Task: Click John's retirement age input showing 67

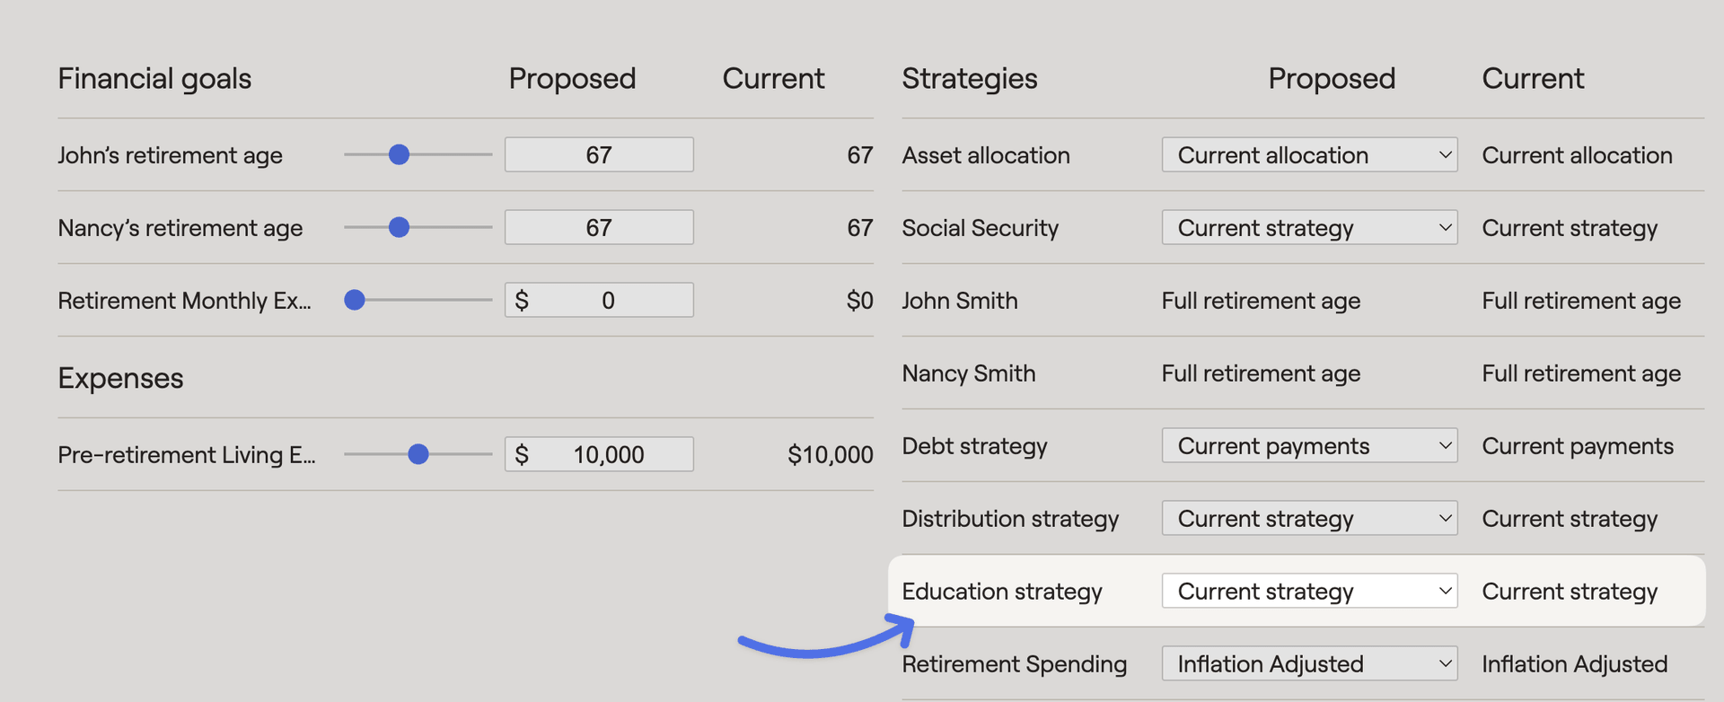Action: click(x=598, y=154)
